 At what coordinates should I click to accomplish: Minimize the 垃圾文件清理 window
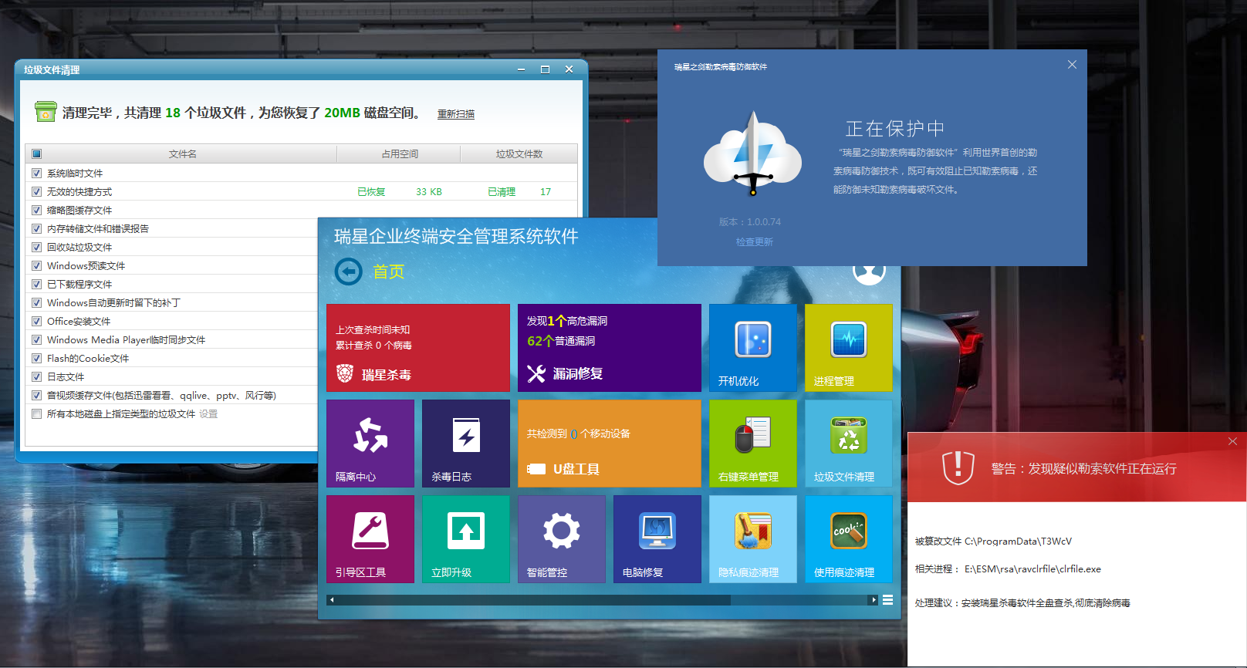click(x=522, y=69)
